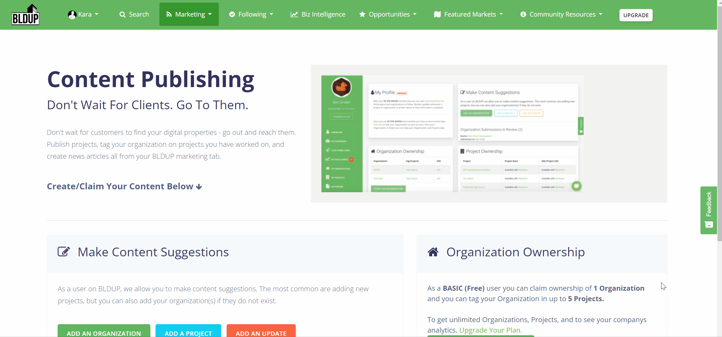Click ADD A PROJECT button

[188, 331]
